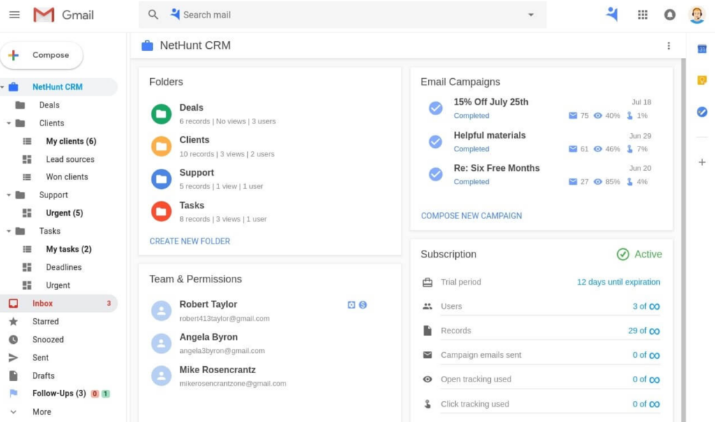The image size is (715, 422).
Task: Click checkmark for Helpful materials
Action: point(436,142)
